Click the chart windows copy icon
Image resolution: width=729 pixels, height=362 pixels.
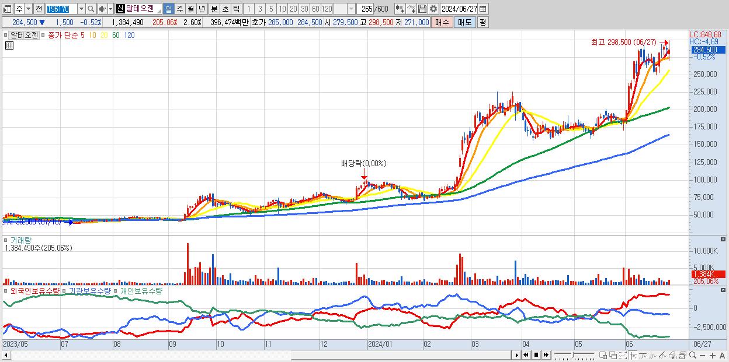tap(682, 355)
